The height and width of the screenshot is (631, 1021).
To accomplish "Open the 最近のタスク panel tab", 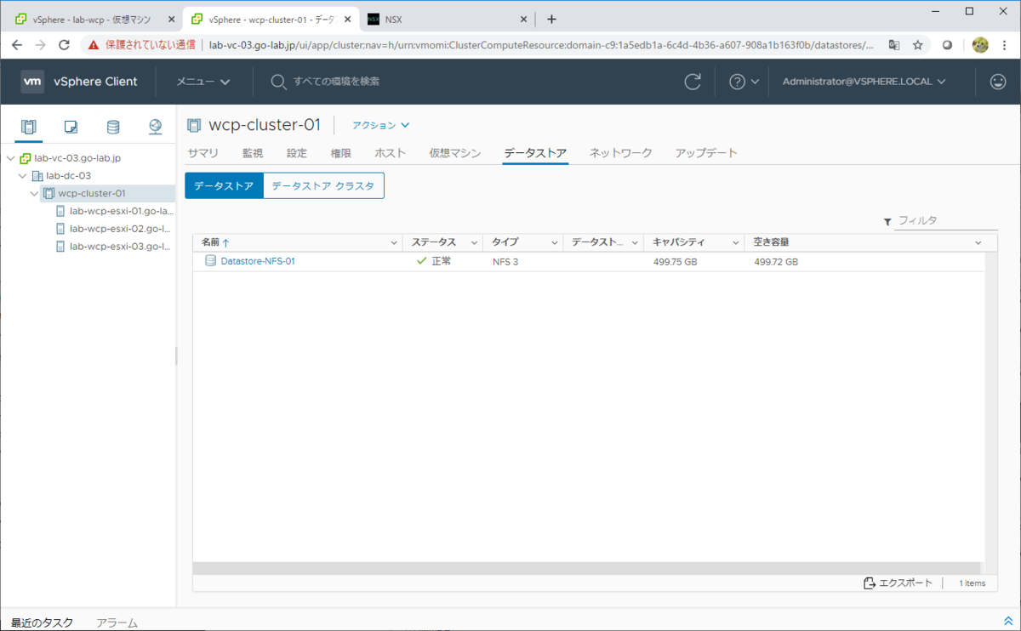I will click(43, 622).
